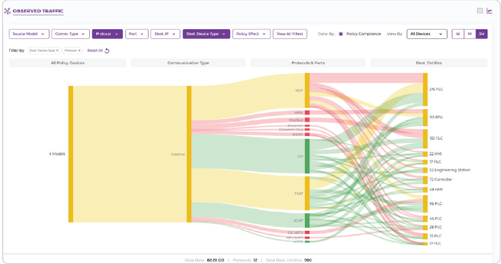This screenshot has height=264, width=501.
Task: Click the Dest. Entities column header
Action: point(428,63)
